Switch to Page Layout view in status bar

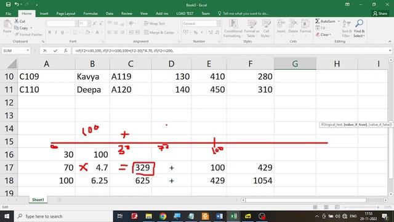326,207
